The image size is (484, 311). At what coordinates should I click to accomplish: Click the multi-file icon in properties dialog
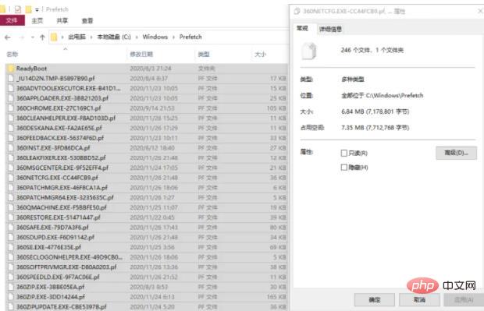(x=309, y=51)
